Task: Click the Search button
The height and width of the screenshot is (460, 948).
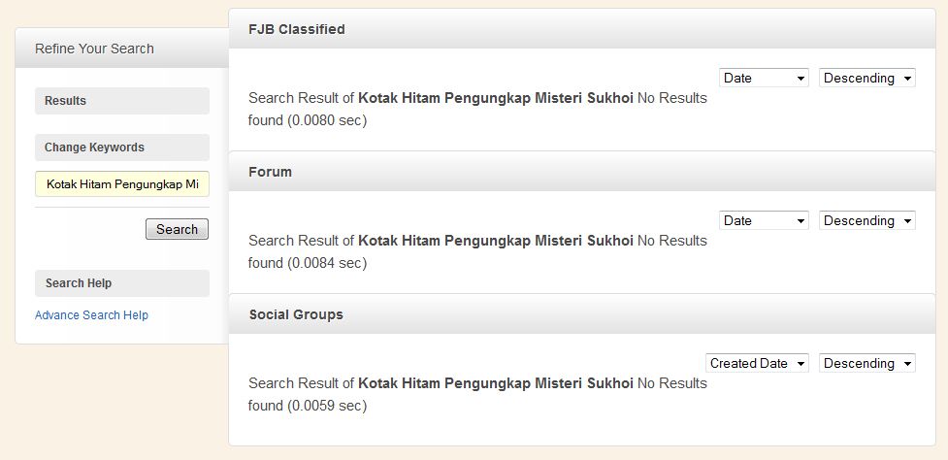Action: click(x=178, y=229)
